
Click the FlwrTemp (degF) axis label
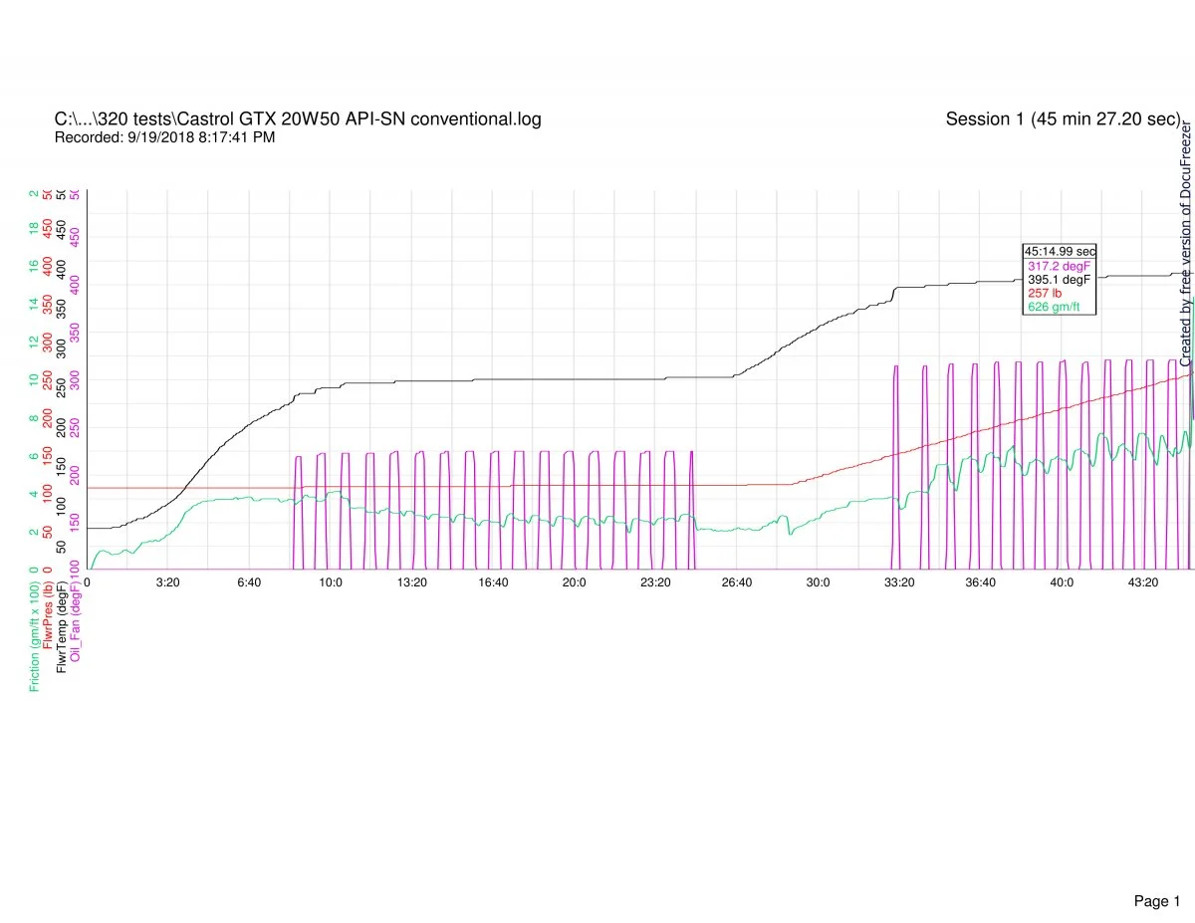point(63,629)
